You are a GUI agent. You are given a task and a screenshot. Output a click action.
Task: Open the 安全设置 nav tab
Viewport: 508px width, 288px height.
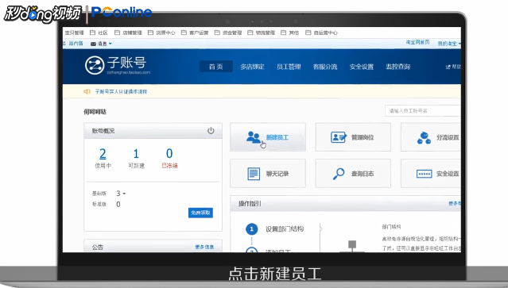(x=362, y=67)
